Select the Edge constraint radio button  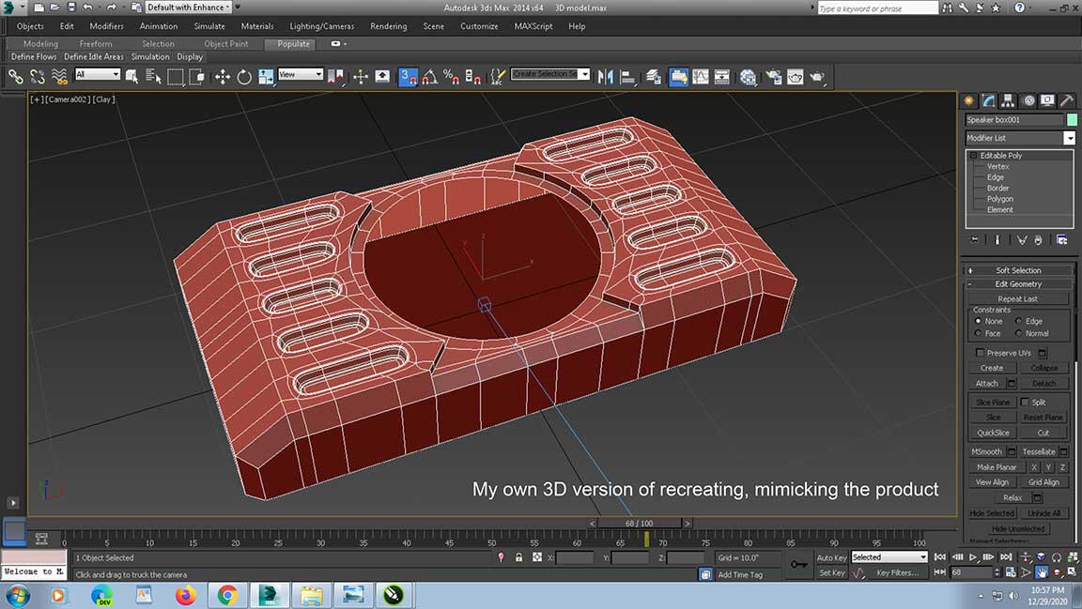coord(1019,321)
